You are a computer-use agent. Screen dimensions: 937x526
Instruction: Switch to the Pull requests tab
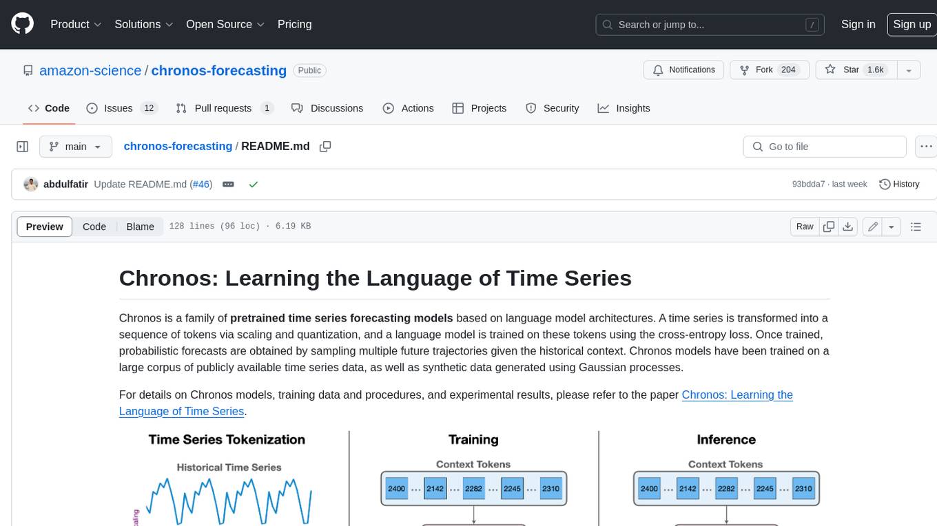tap(225, 108)
